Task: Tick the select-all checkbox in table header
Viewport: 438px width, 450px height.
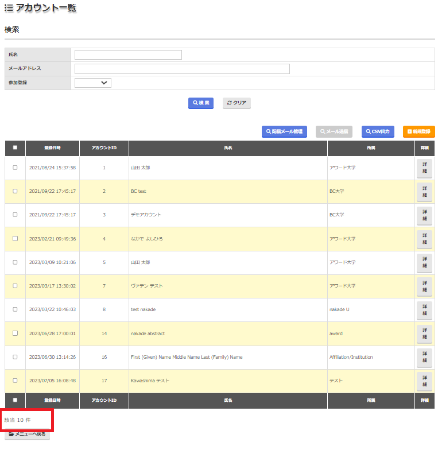Action: [15, 148]
